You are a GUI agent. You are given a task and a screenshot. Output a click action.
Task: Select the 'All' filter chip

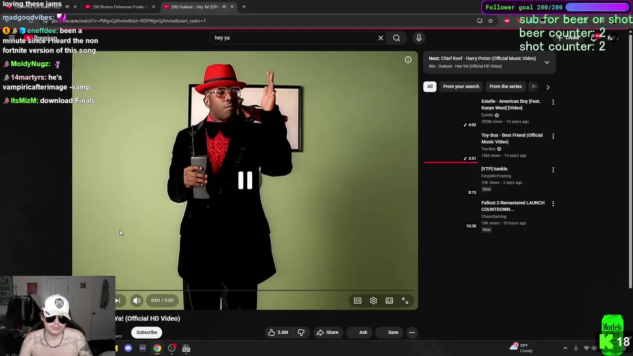coord(430,87)
